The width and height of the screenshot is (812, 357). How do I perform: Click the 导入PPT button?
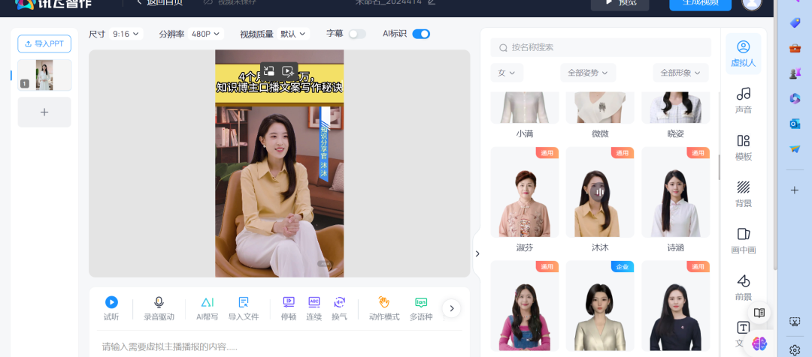click(44, 44)
